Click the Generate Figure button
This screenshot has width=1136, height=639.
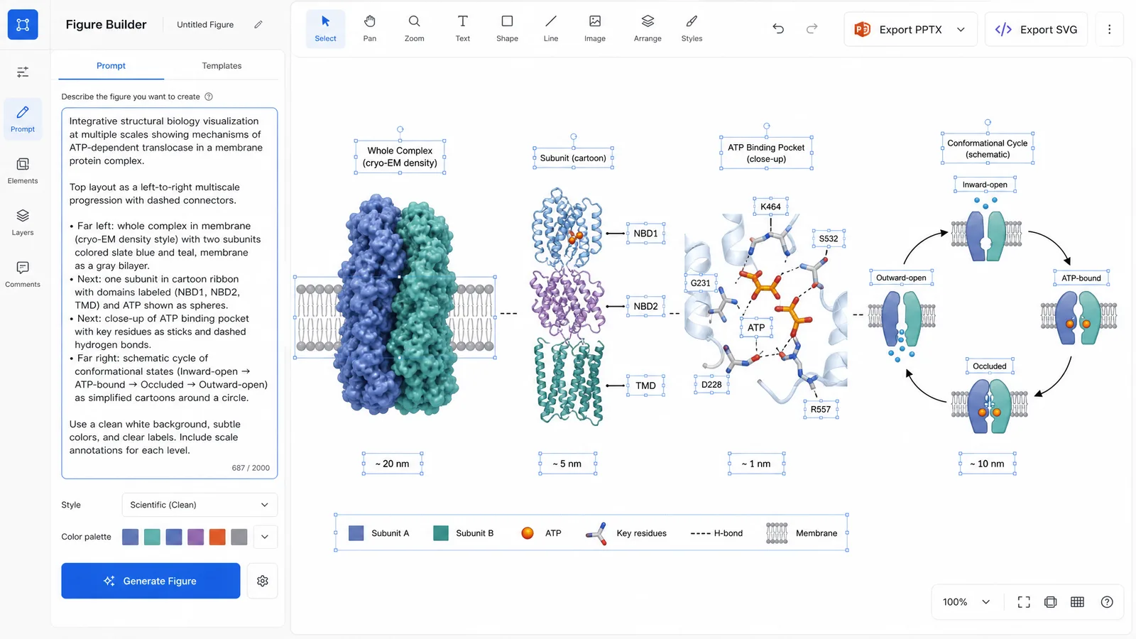point(151,581)
